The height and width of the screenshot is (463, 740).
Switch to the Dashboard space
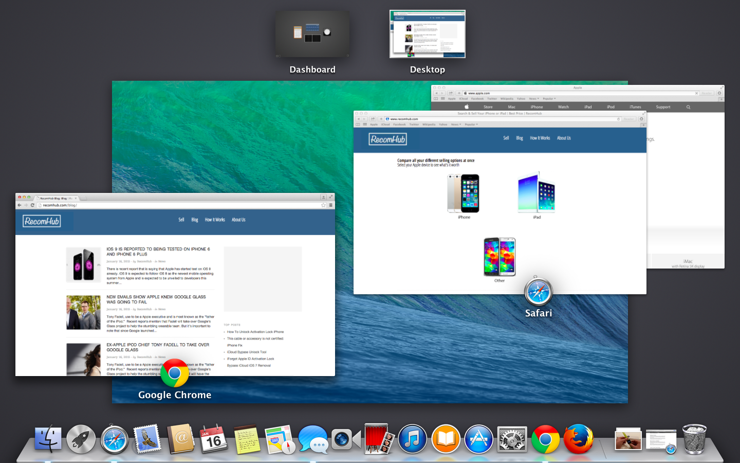(312, 34)
